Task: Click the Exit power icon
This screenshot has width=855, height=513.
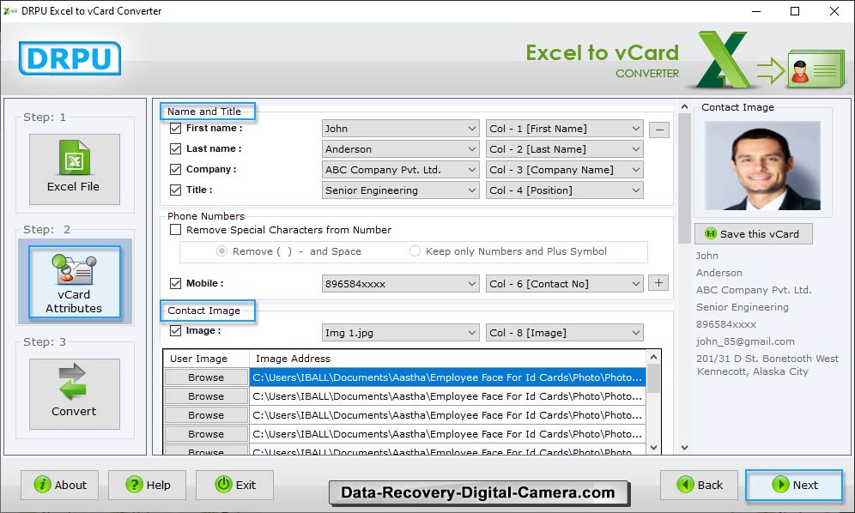Action: [x=223, y=484]
